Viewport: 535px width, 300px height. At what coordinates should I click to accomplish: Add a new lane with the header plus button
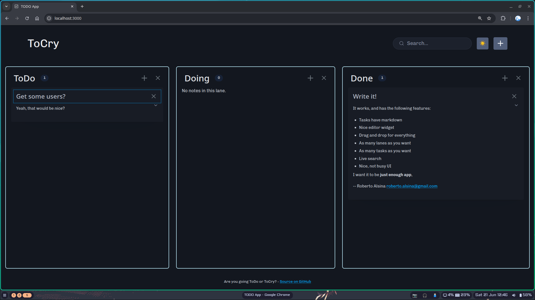(500, 43)
